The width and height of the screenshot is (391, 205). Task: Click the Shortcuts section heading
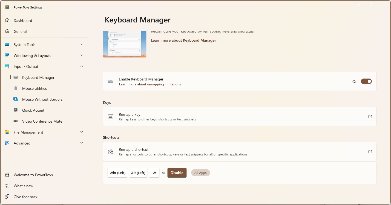coord(111,137)
